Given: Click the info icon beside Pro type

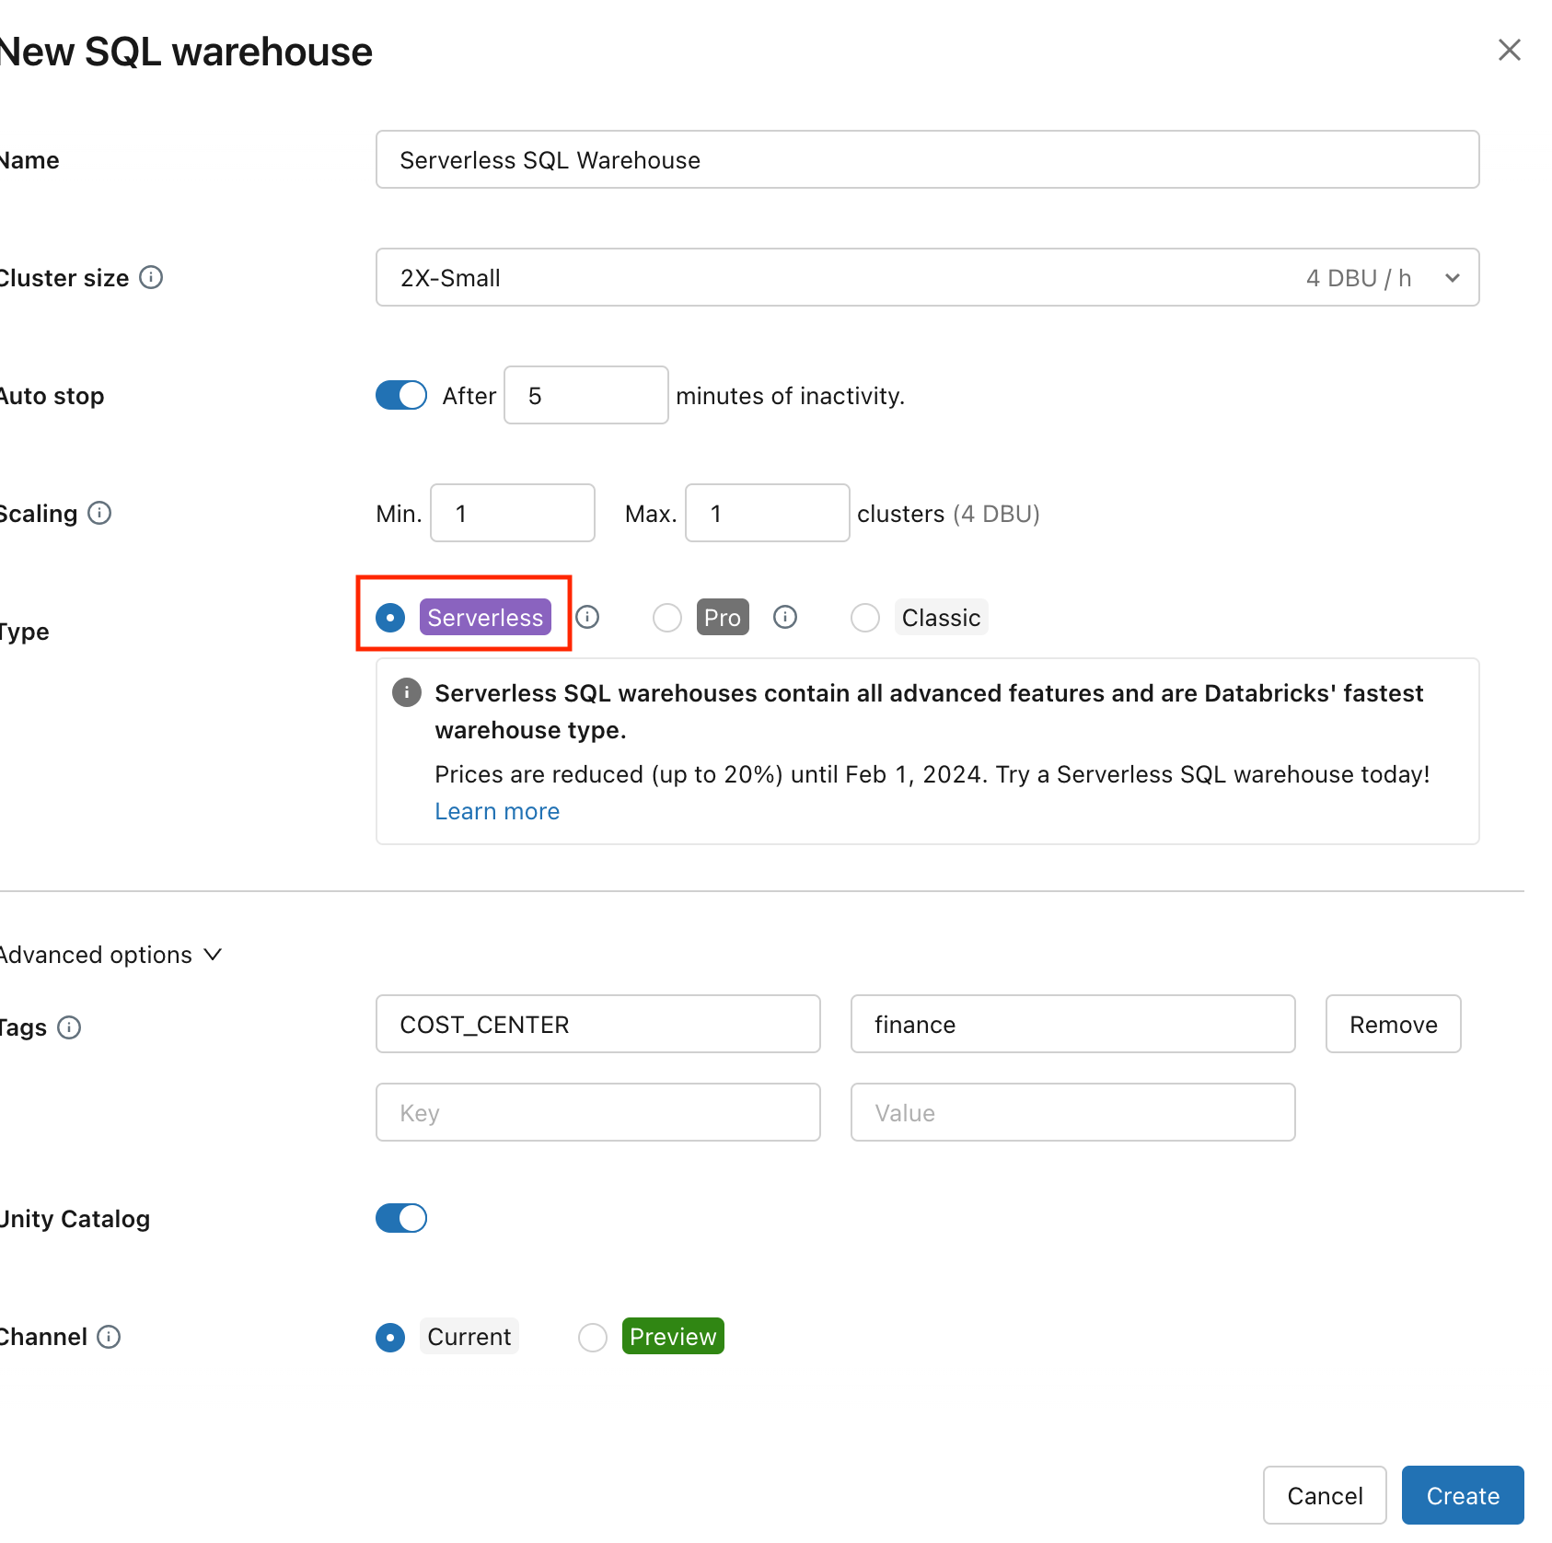Looking at the screenshot, I should (785, 618).
